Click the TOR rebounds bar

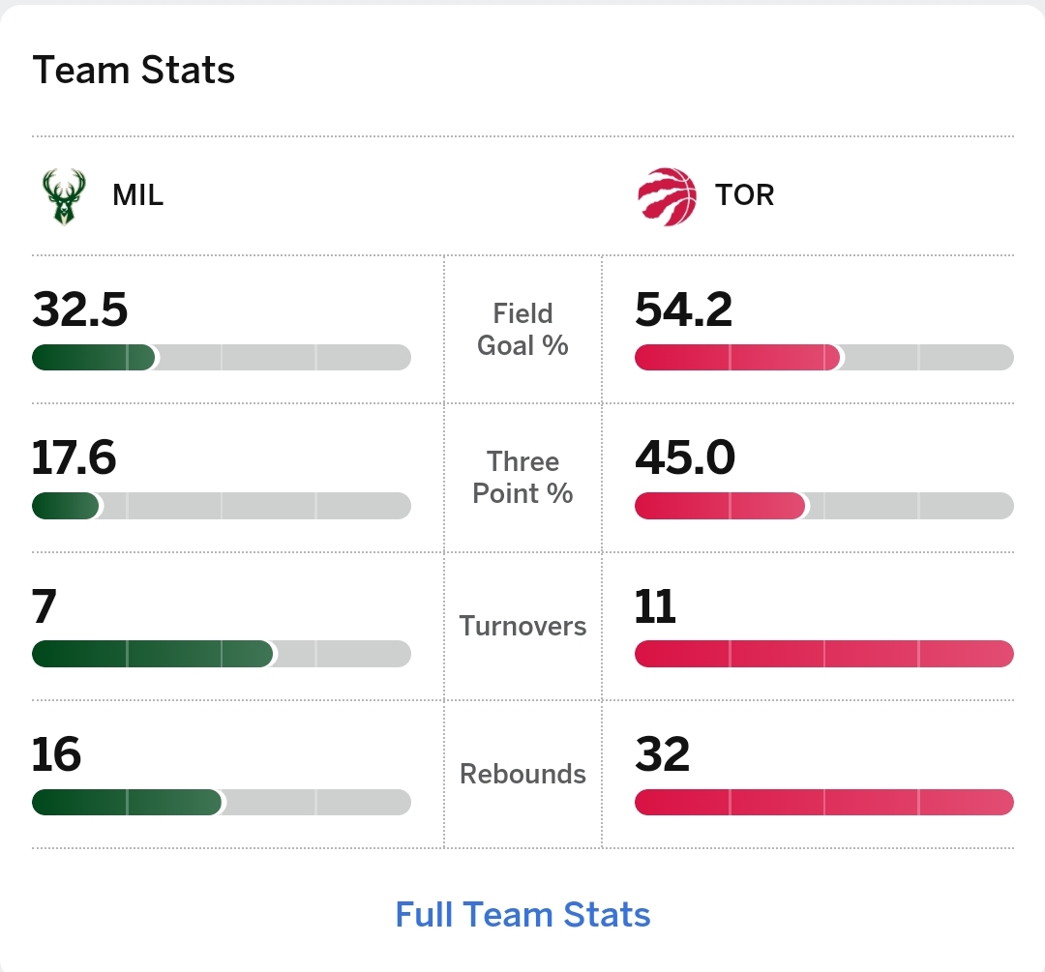[x=823, y=802]
